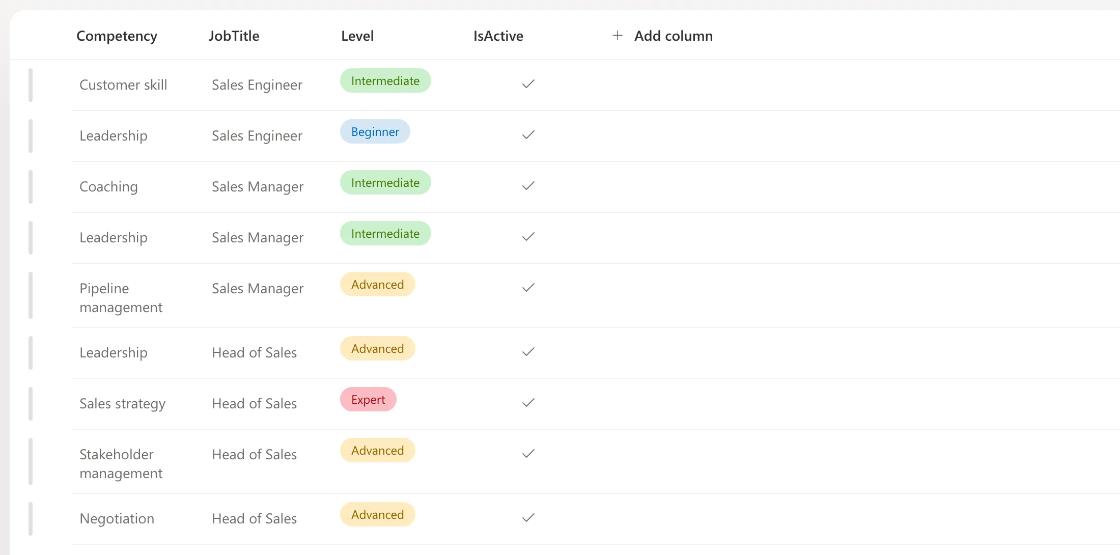Screen dimensions: 1120x555
Task: Toggle IsActive checkmark in Customer skill row
Action: [528, 84]
